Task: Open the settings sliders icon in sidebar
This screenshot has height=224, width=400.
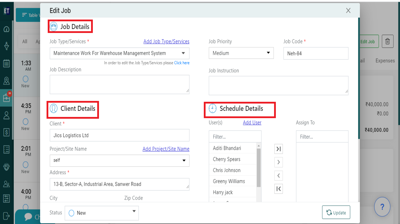Action: click(x=6, y=199)
